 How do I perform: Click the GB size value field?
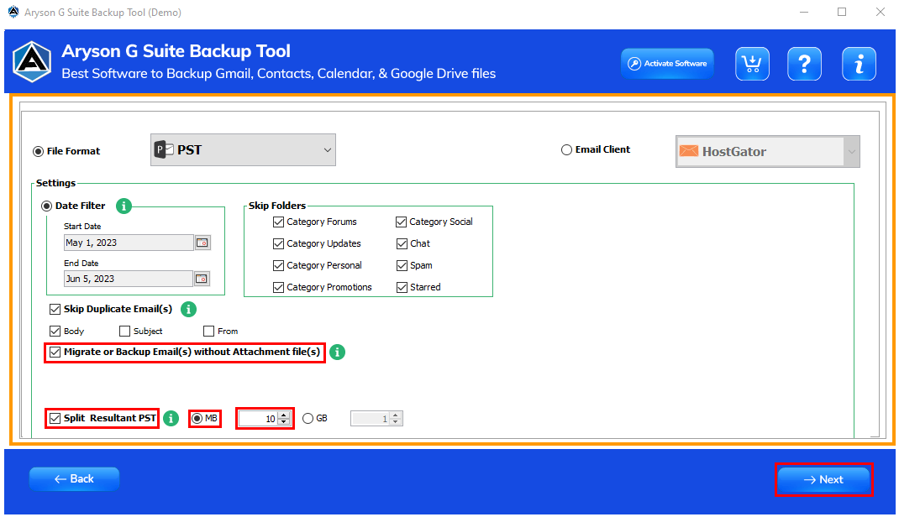click(x=371, y=419)
